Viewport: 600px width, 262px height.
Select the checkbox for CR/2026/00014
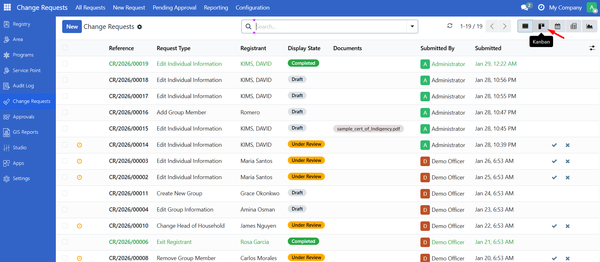65,145
